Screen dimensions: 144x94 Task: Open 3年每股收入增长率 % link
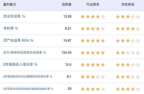[x=20, y=64]
